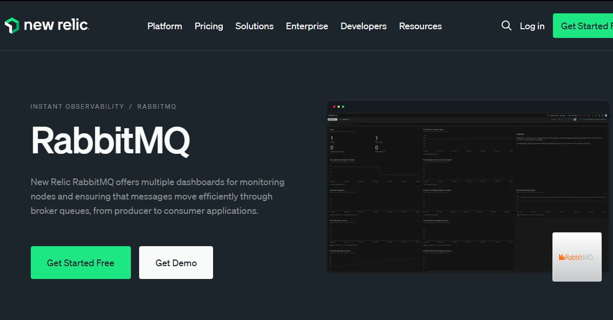Click the New Relic logo
Image resolution: width=613 pixels, height=320 pixels.
coord(46,25)
